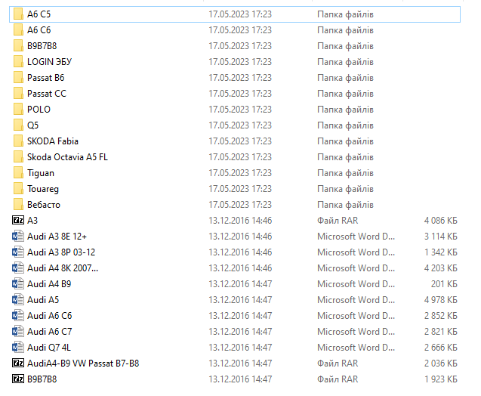Click the size value "4 086 КБ"

point(441,221)
